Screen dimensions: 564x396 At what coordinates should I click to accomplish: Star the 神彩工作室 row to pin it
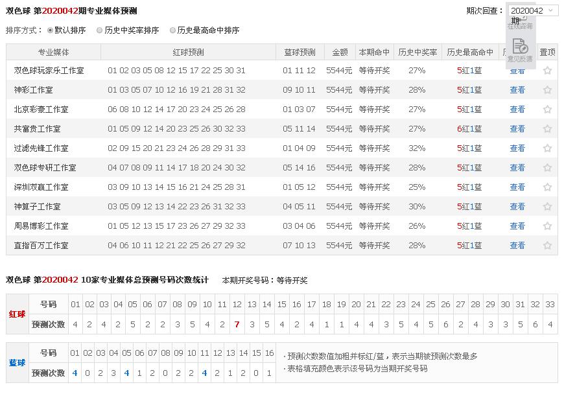click(547, 90)
